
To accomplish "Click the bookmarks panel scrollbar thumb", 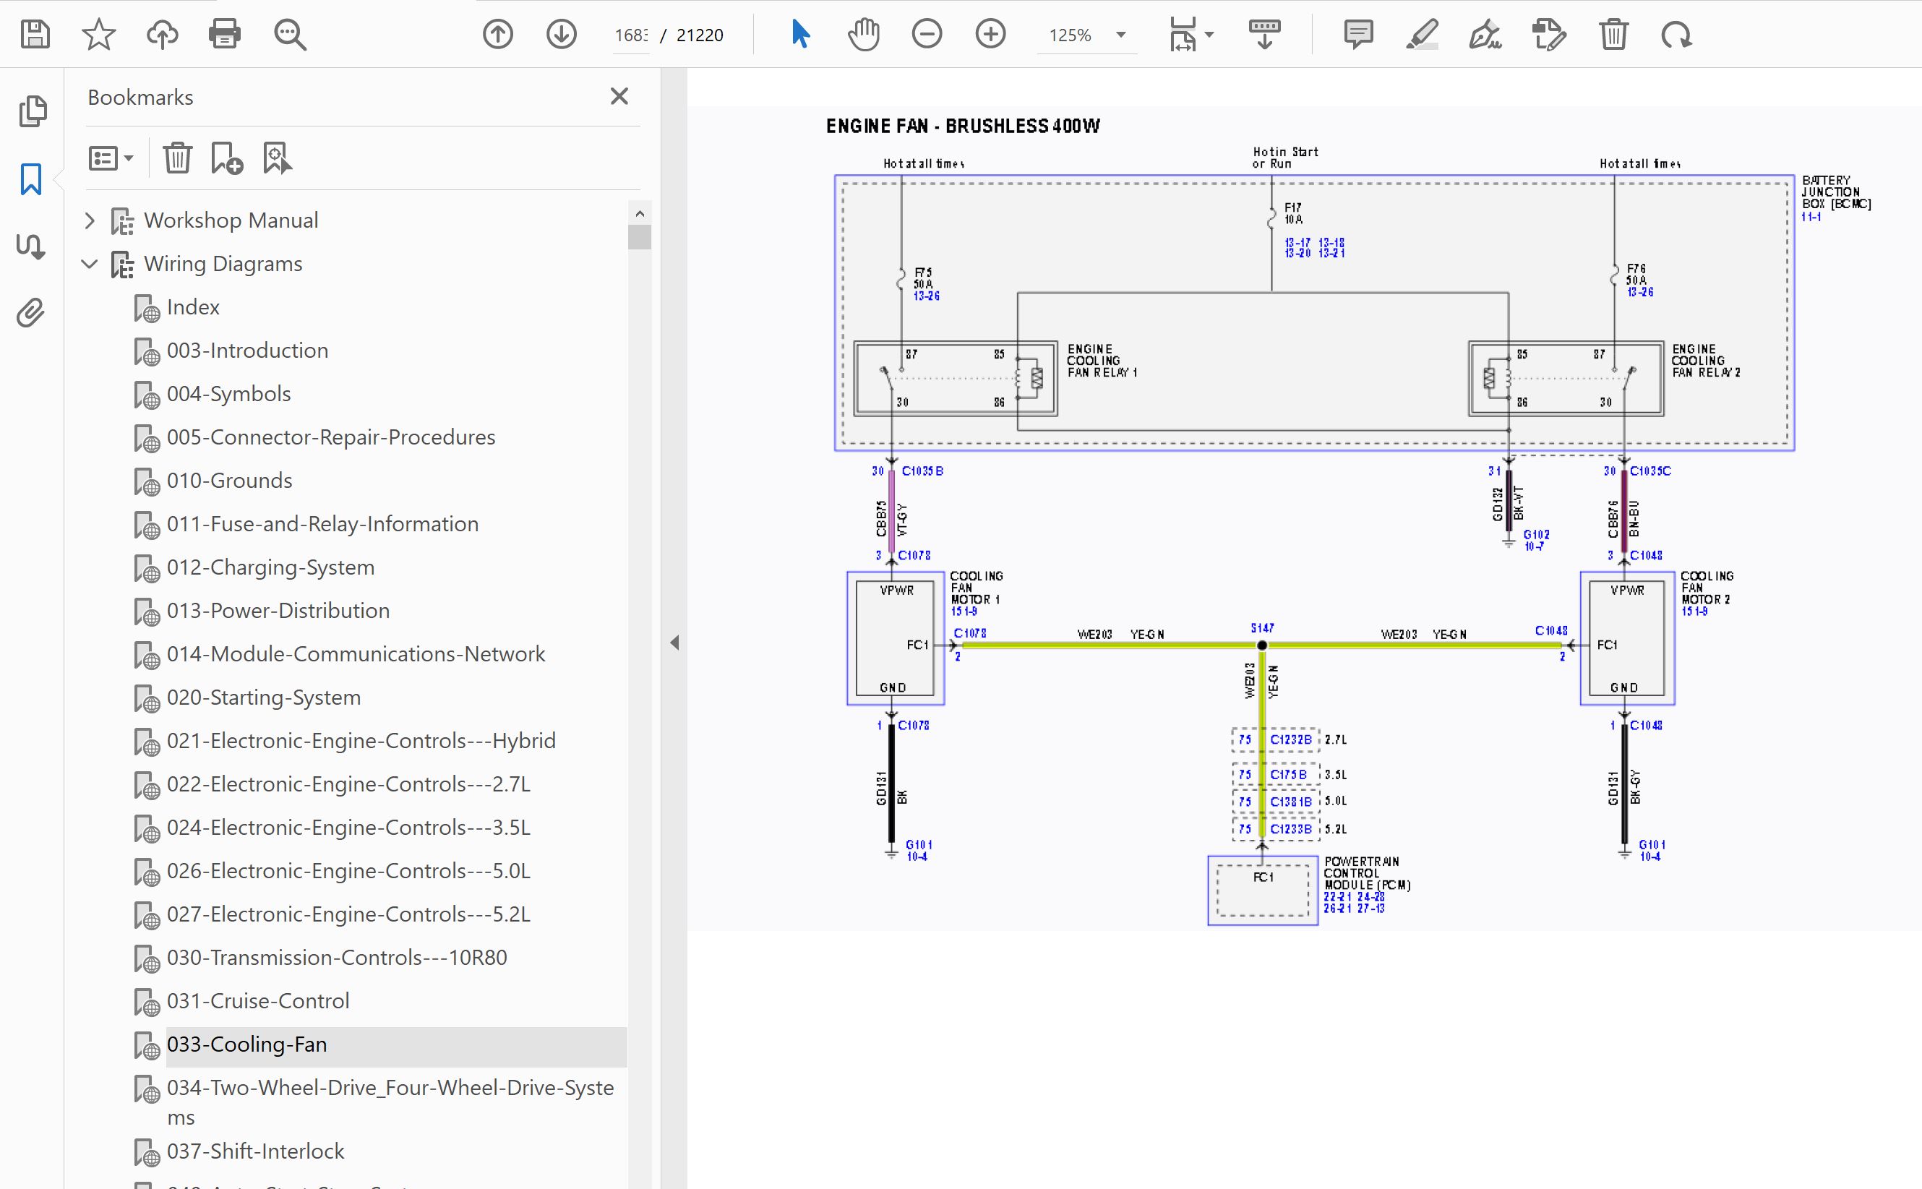I will [640, 236].
